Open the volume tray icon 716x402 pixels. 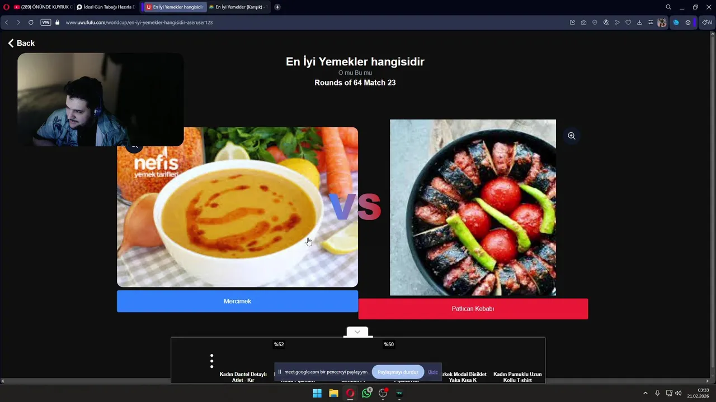679,393
